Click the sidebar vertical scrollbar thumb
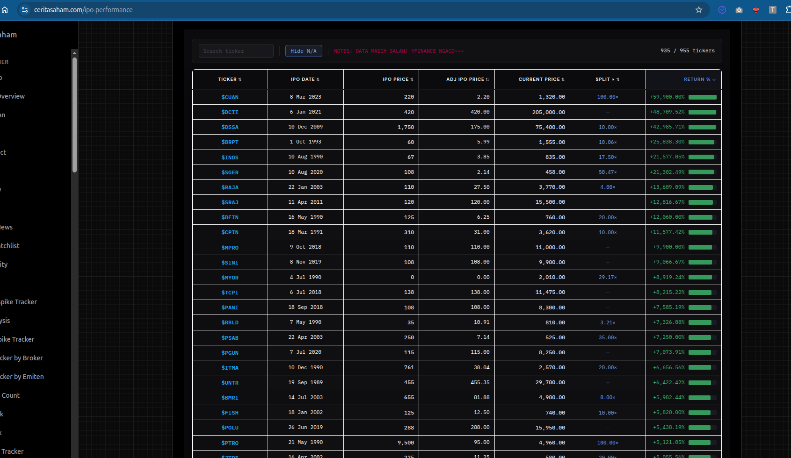 pos(74,114)
